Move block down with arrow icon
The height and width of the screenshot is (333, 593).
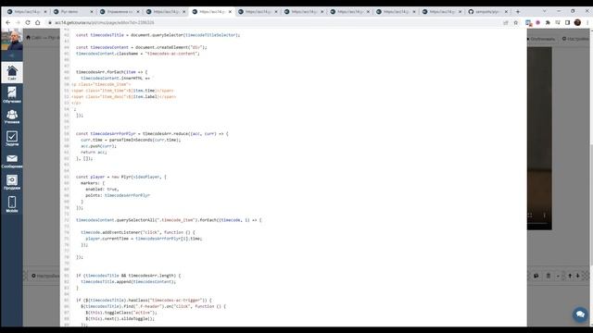578,276
